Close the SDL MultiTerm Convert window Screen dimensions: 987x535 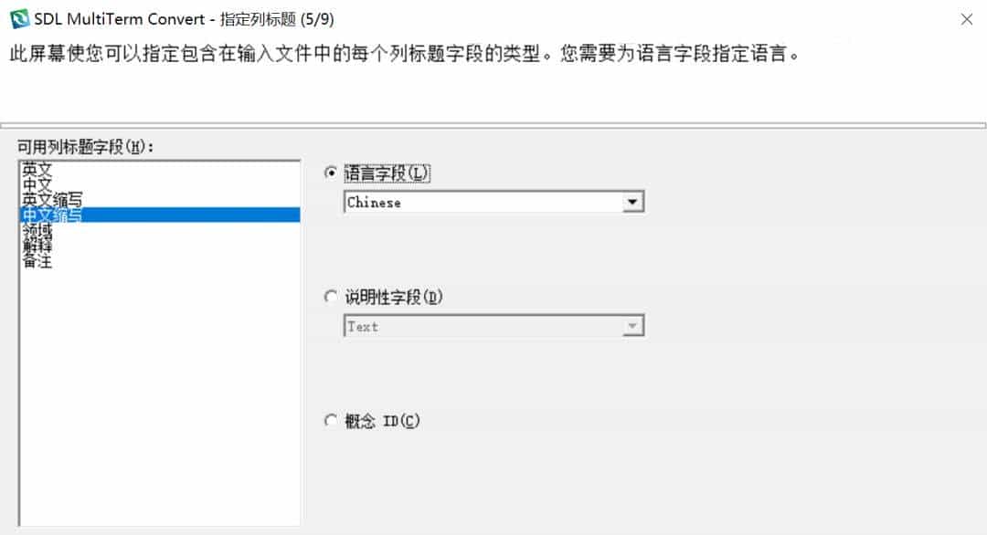[x=966, y=18]
